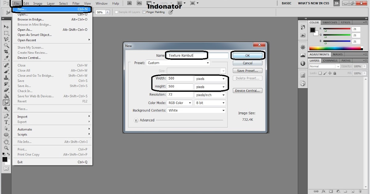The height and width of the screenshot is (194, 370).
Task: Expand the Advanced section in New dialog
Action: (136, 120)
